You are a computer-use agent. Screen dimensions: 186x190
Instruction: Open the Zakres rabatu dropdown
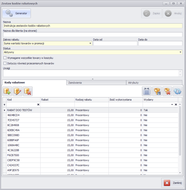90,43
